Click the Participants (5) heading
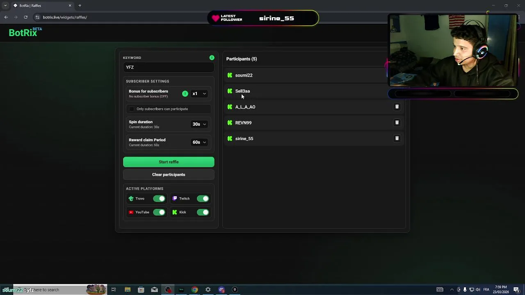Viewport: 525px width, 295px height. pos(242,59)
